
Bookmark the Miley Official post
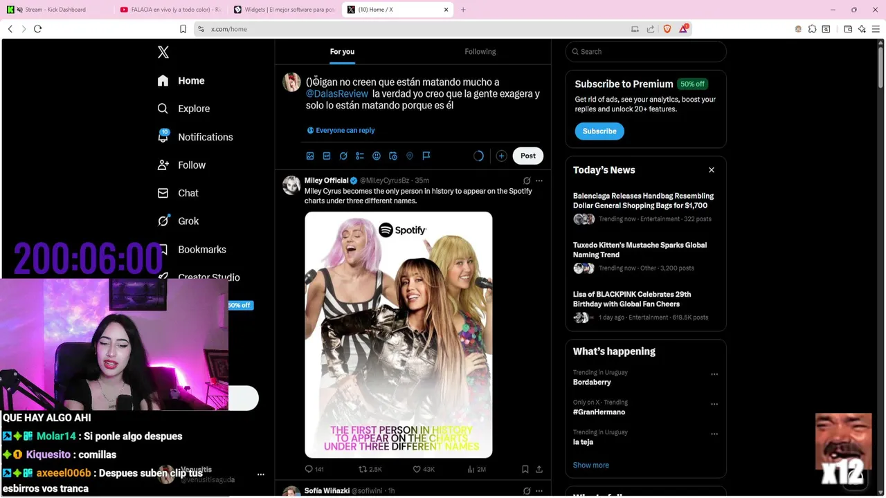tap(525, 469)
